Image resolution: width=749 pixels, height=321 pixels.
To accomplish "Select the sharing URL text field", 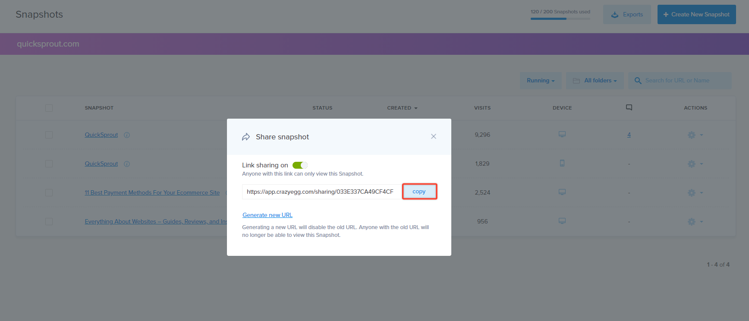I will pos(322,192).
